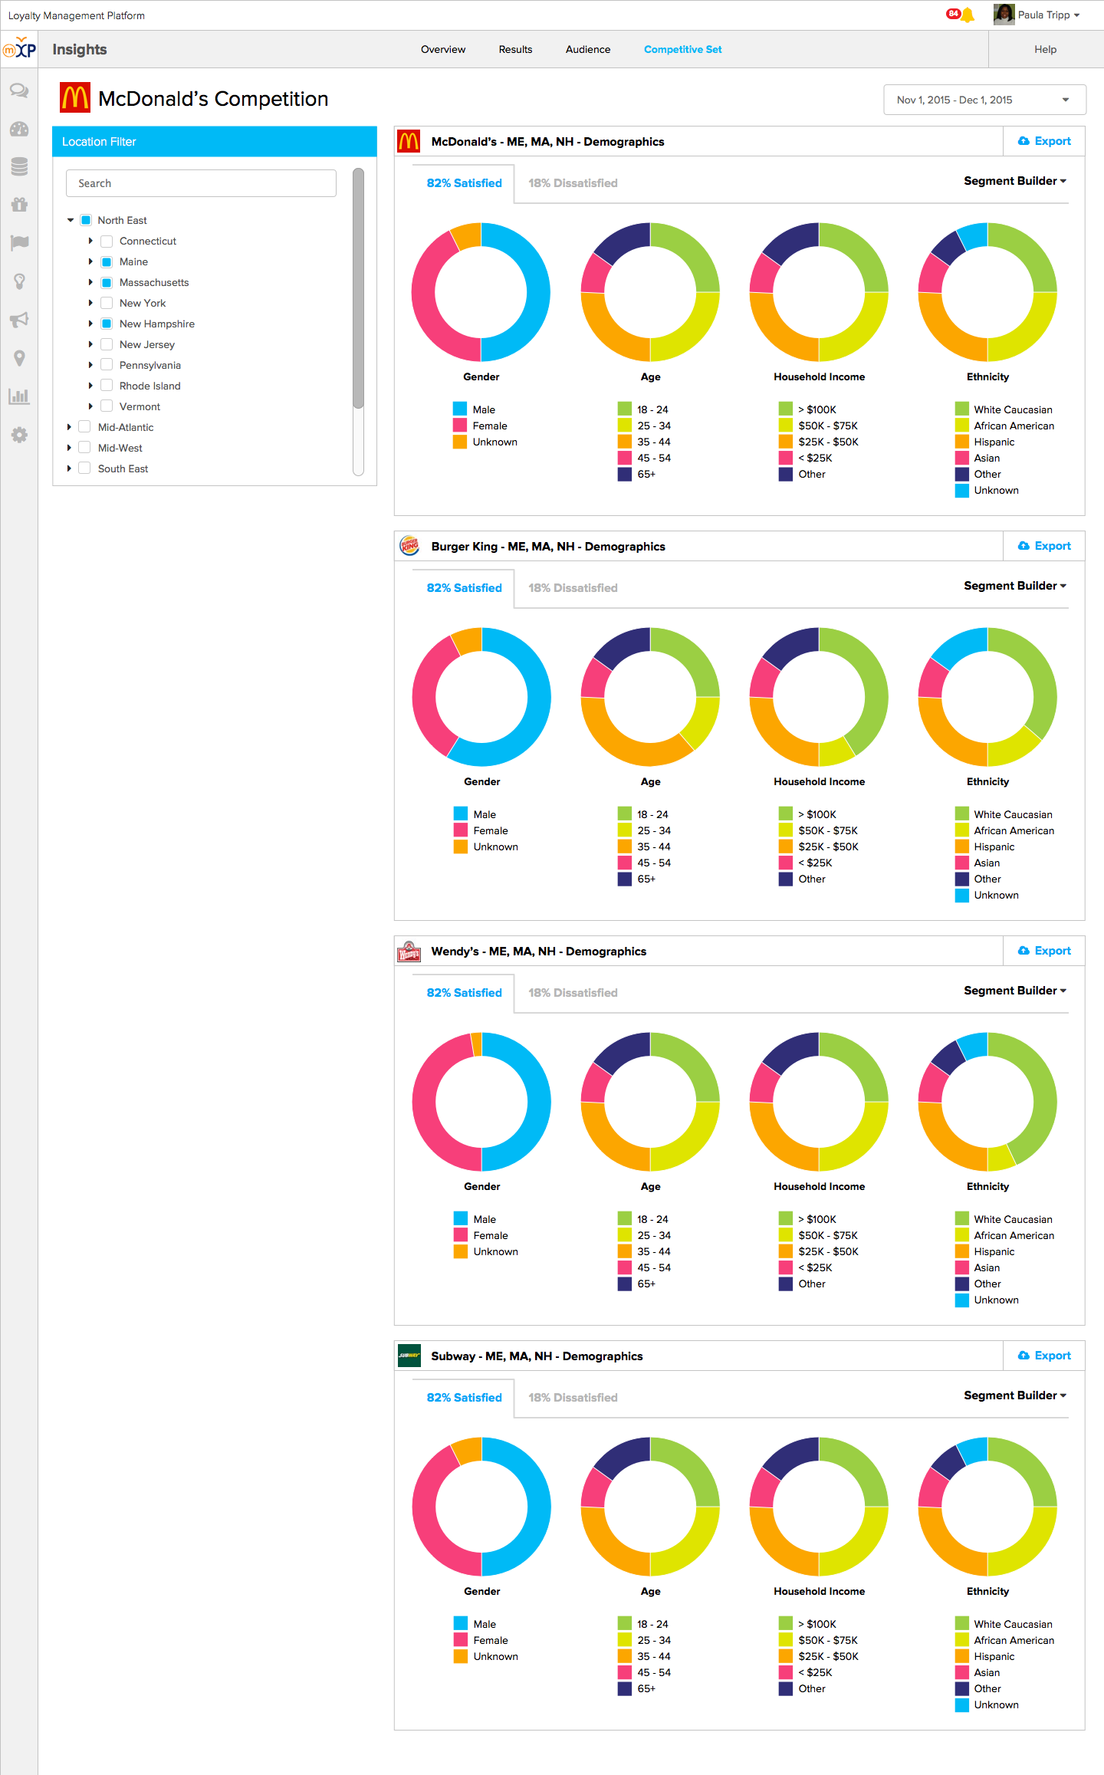Uncheck the New Hampshire checkbox
Image resolution: width=1104 pixels, height=1775 pixels.
click(x=107, y=324)
